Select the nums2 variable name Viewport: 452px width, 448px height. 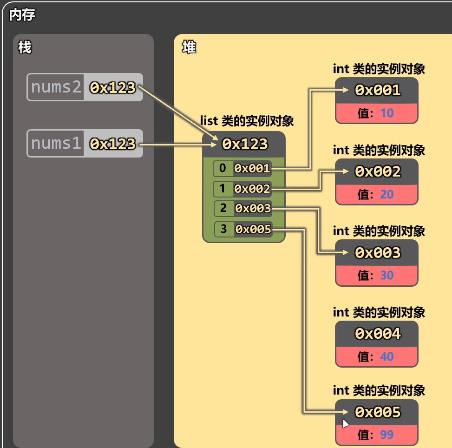pos(56,87)
